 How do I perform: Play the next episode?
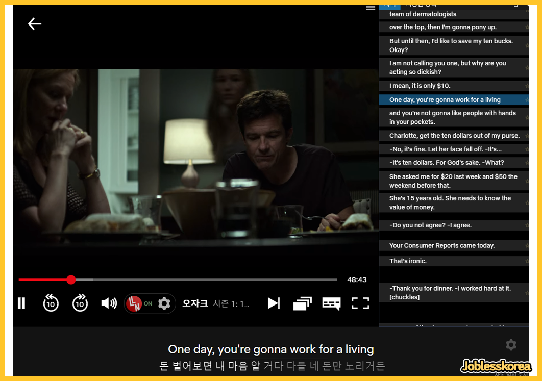click(x=274, y=303)
